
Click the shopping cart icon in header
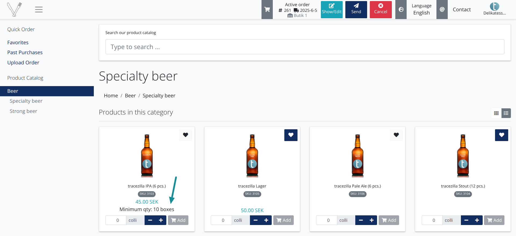[x=267, y=10]
